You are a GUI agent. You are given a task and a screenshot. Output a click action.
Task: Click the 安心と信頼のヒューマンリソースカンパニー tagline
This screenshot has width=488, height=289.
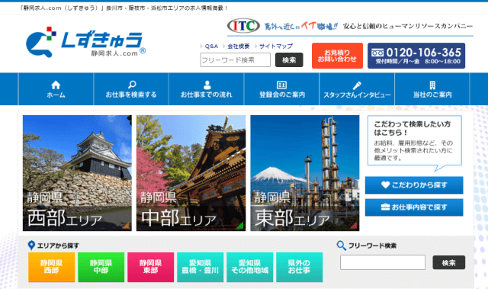coord(408,26)
